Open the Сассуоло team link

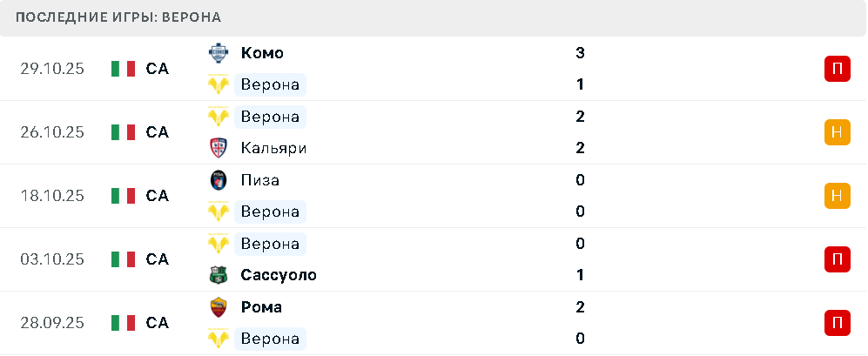coord(279,275)
